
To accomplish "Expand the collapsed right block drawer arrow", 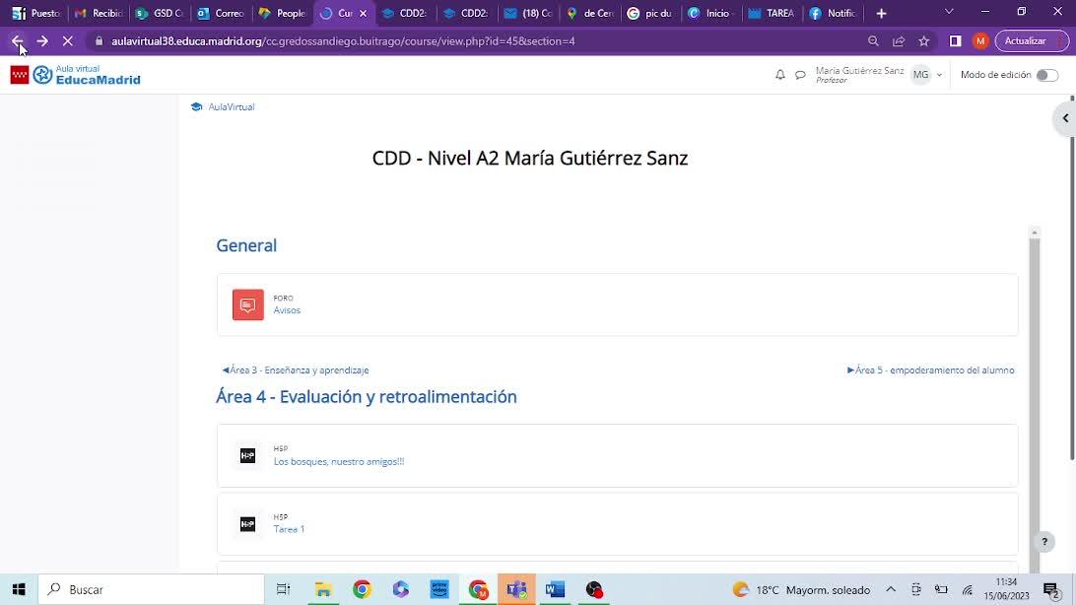I will 1065,118.
